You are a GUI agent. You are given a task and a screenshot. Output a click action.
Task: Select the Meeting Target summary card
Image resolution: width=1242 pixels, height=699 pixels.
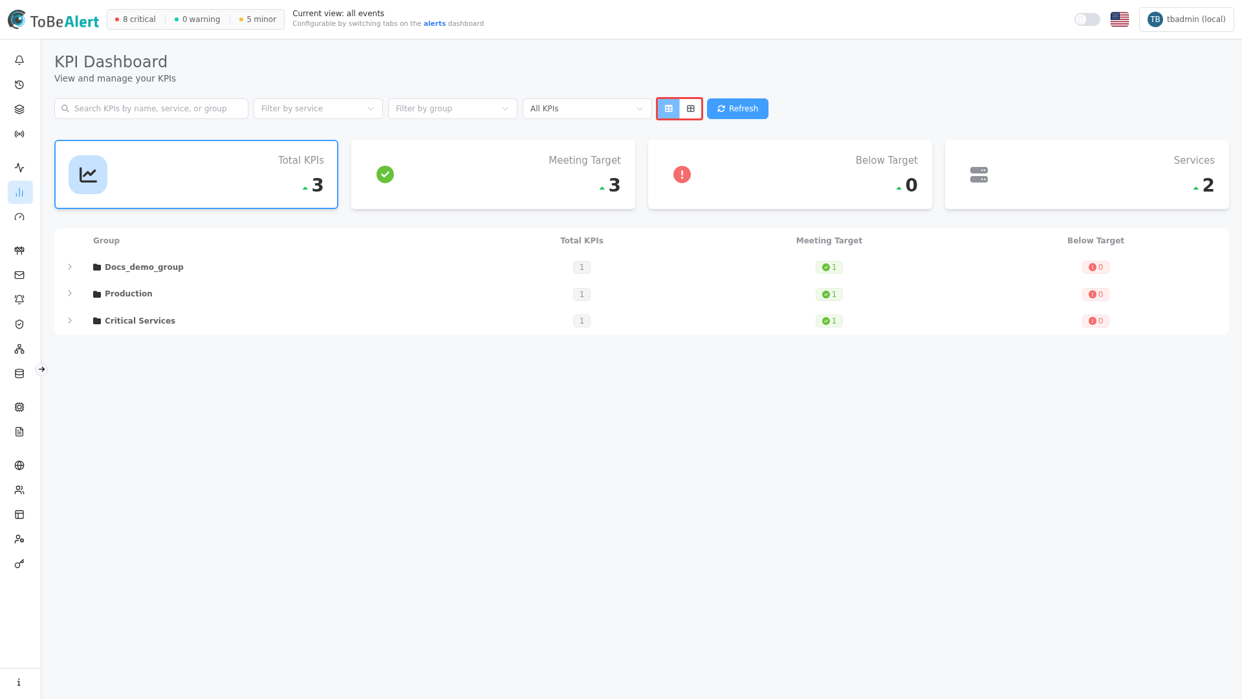pos(493,175)
